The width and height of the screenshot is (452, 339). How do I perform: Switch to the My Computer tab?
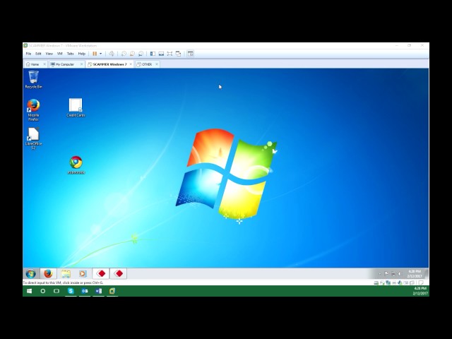coord(63,64)
